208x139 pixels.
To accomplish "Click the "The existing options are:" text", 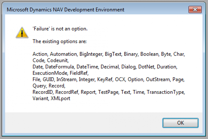I will (59, 41).
